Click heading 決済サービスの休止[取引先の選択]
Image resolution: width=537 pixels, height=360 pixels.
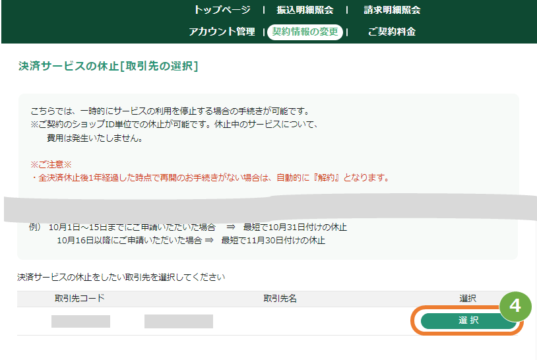click(x=108, y=66)
